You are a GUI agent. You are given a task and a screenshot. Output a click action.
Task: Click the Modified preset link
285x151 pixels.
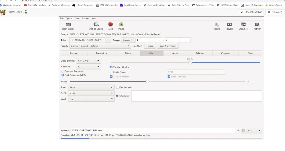pos(137,46)
